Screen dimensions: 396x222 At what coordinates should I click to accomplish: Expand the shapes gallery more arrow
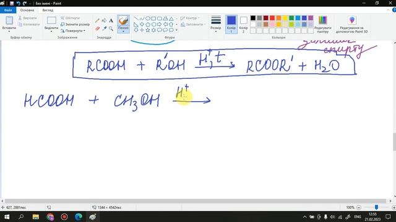[x=176, y=30]
